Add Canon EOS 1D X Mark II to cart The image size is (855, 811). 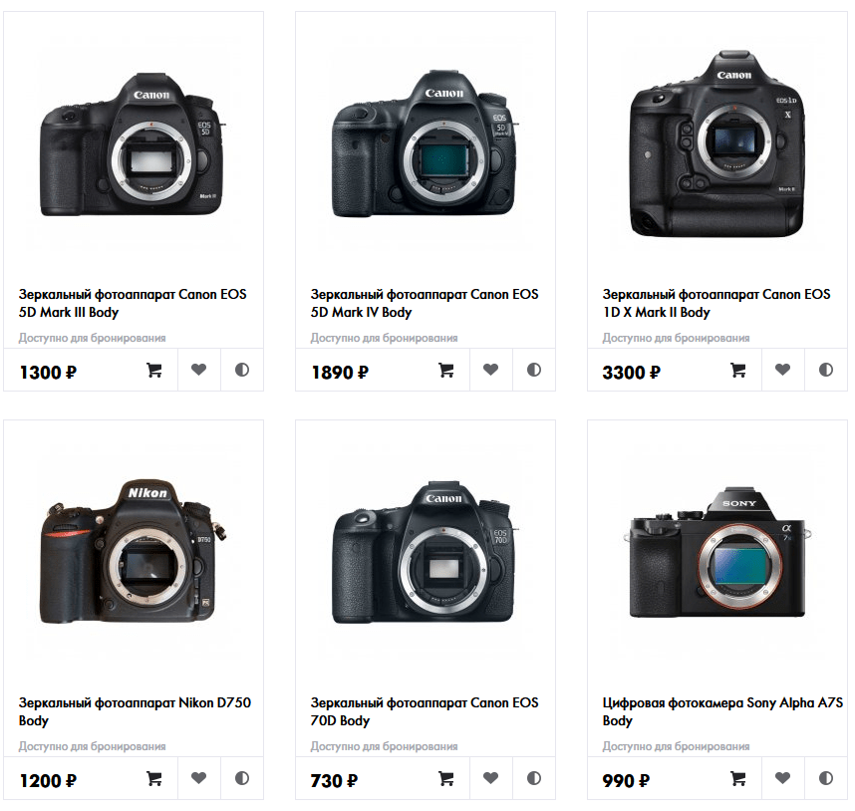tap(737, 371)
